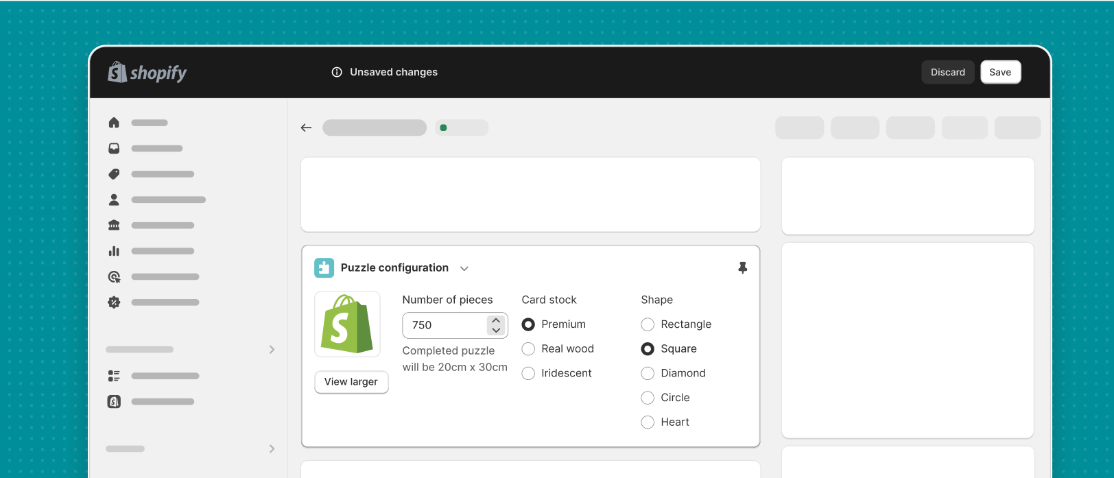Open Marketing via target cursor sidebar icon
The width and height of the screenshot is (1114, 478).
click(114, 277)
